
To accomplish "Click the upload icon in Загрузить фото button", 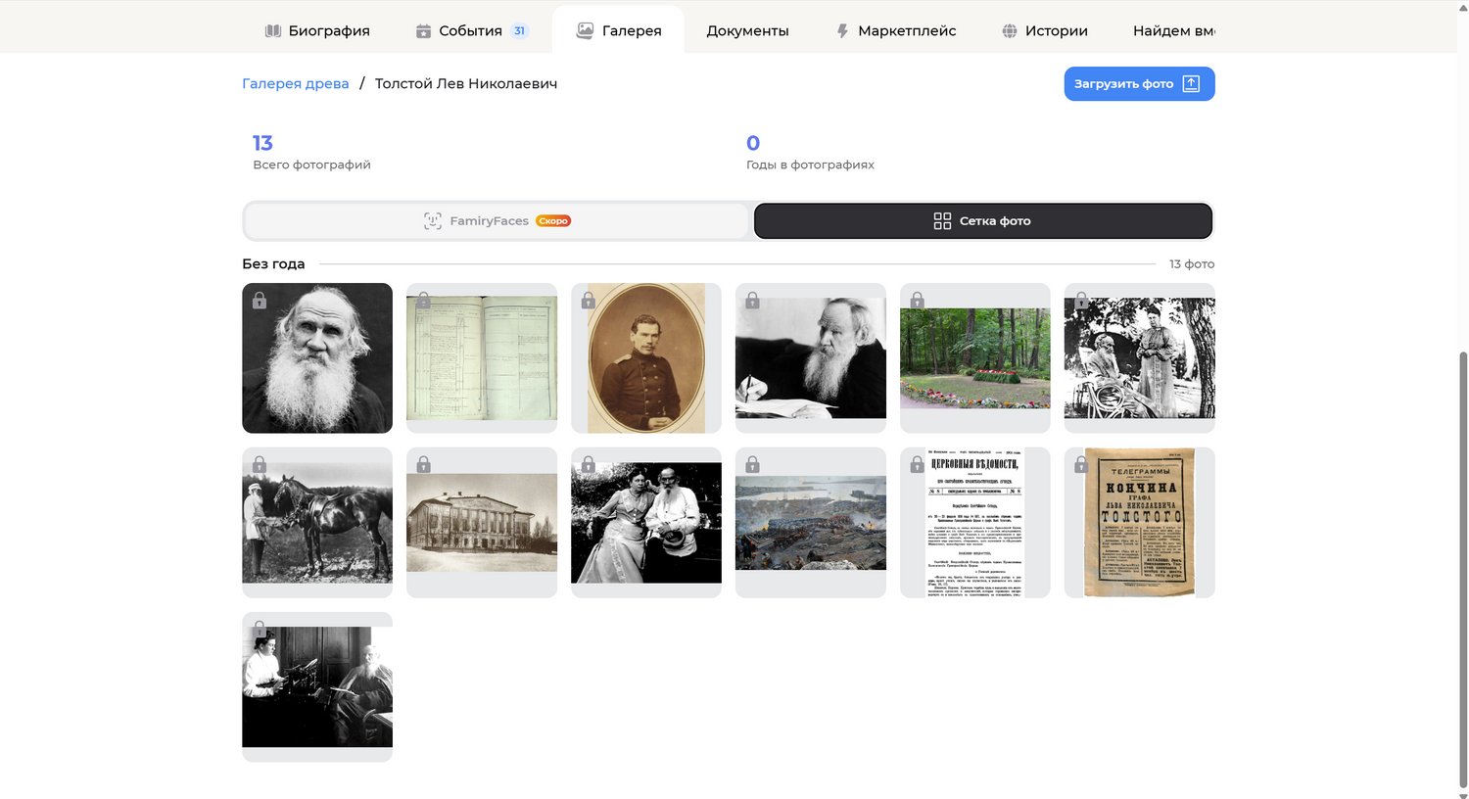I will [x=1191, y=84].
